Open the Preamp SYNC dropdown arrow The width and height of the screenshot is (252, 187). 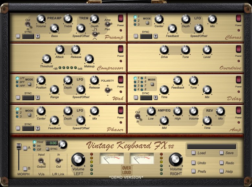37,36
